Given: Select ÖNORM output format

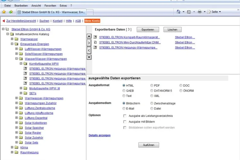Looking at the screenshot, I should click(181, 91).
